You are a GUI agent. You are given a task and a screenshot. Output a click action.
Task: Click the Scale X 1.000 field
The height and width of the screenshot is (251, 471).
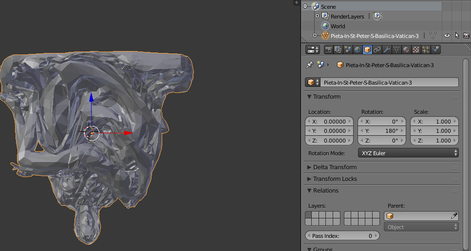[x=434, y=122]
